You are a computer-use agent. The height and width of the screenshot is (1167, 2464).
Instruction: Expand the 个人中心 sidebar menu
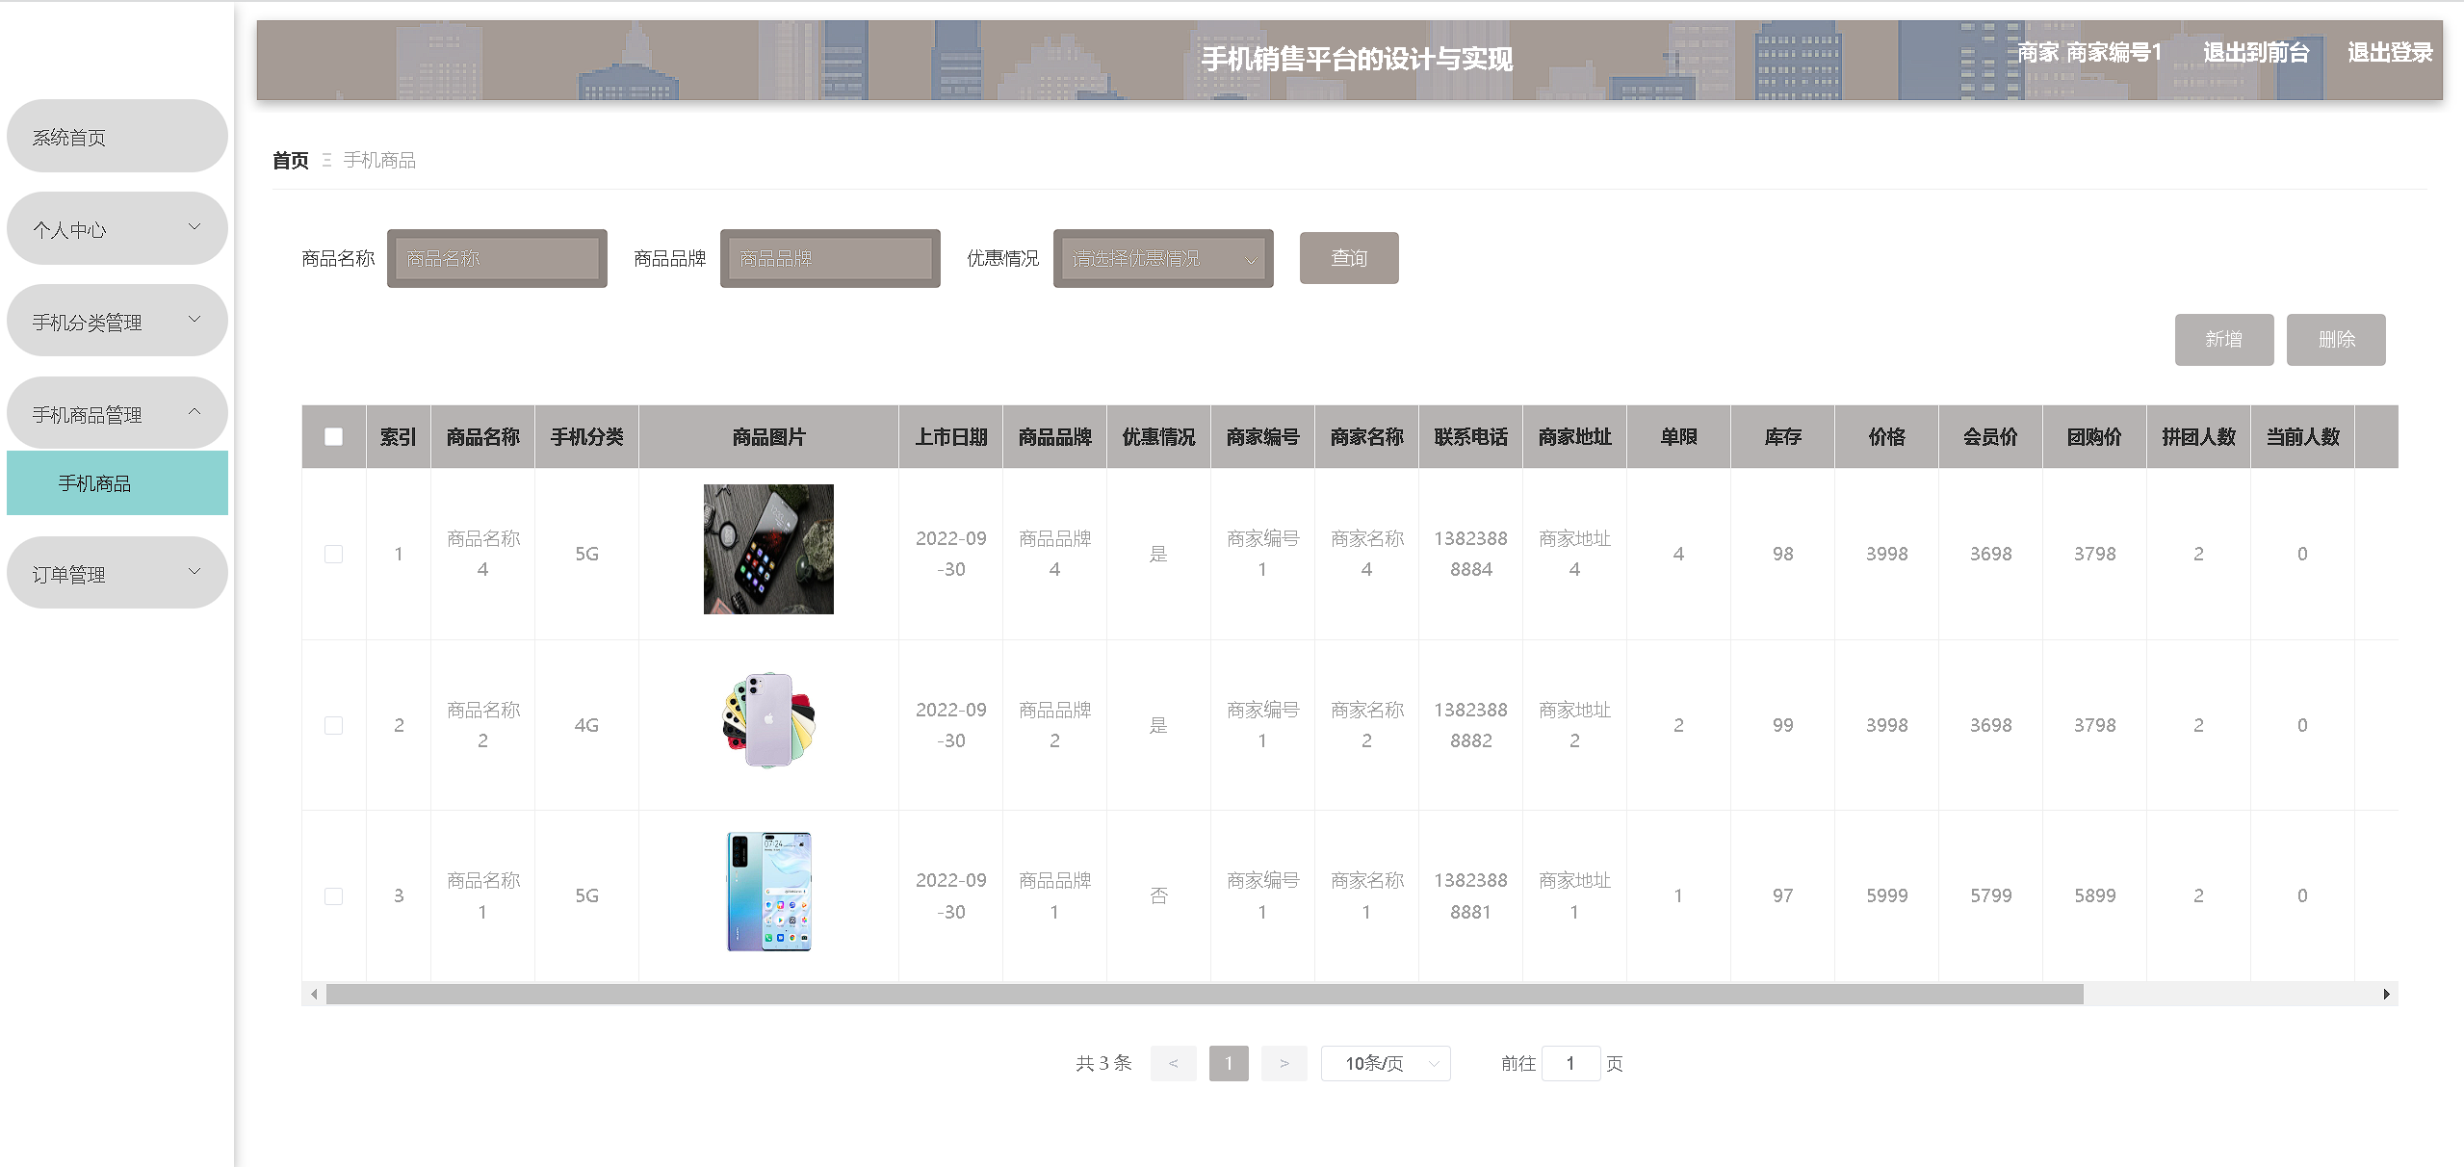(x=117, y=229)
